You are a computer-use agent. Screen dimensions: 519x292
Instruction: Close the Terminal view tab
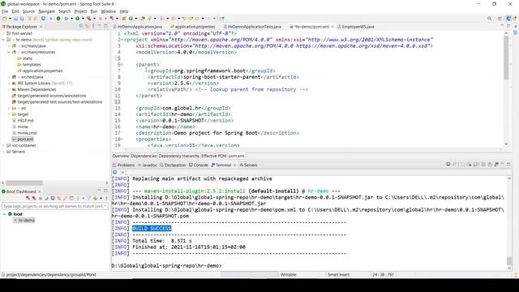[234, 165]
